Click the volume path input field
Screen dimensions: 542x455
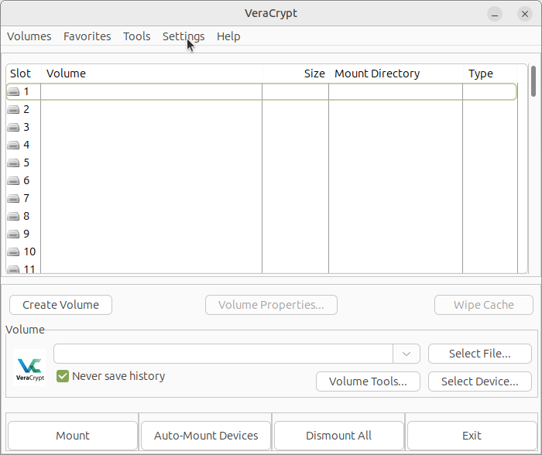[x=223, y=354]
